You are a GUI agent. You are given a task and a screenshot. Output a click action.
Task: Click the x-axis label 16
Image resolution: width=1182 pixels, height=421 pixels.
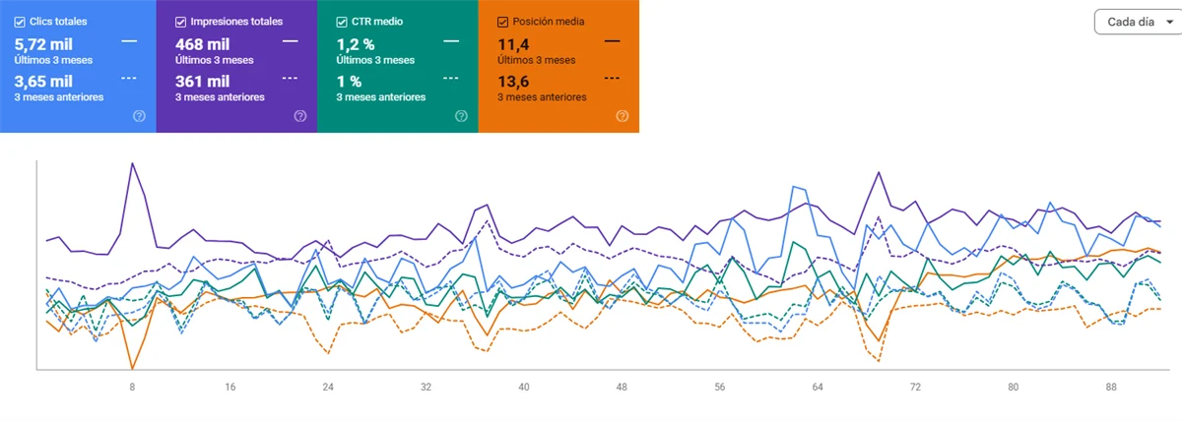click(230, 388)
